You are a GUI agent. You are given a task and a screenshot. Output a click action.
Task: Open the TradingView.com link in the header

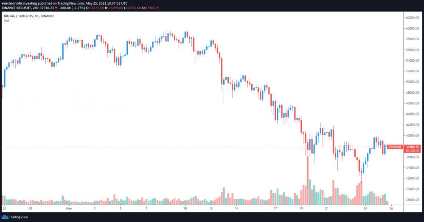pos(73,3)
